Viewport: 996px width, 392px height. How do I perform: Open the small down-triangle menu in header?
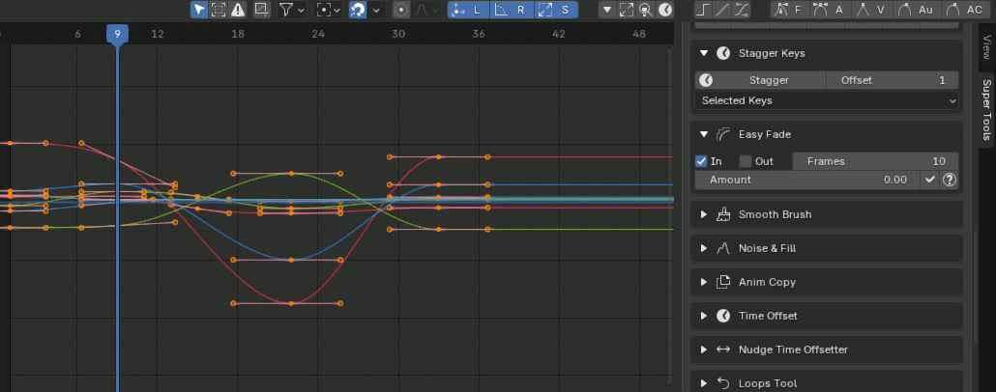pyautogui.click(x=607, y=10)
